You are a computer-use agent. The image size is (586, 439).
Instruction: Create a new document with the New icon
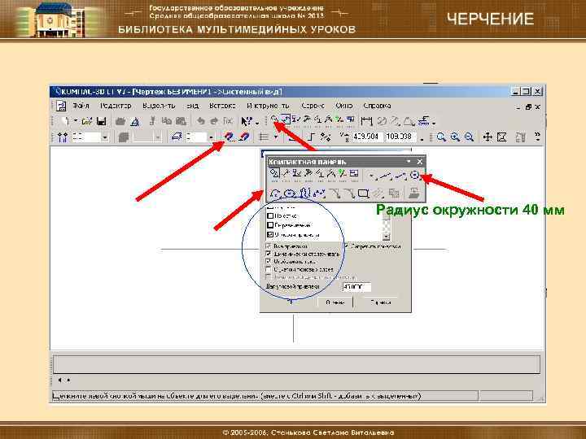click(x=64, y=121)
